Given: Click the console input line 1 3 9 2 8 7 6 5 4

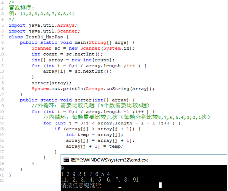Looking at the screenshot, I should (85, 174).
